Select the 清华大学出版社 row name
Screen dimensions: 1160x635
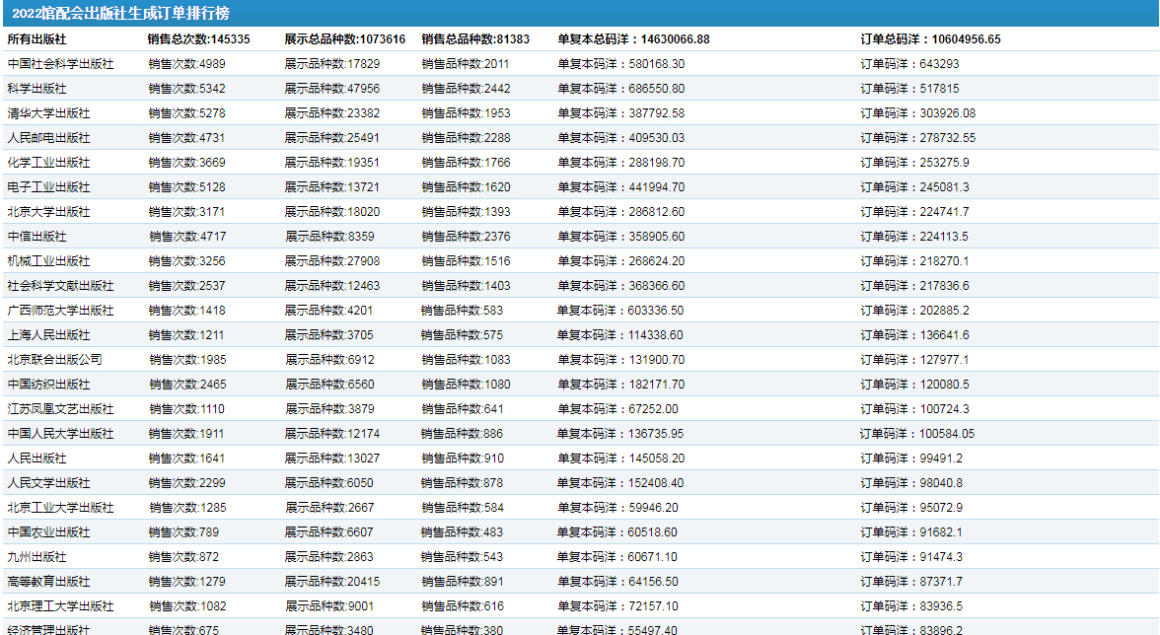[x=48, y=113]
